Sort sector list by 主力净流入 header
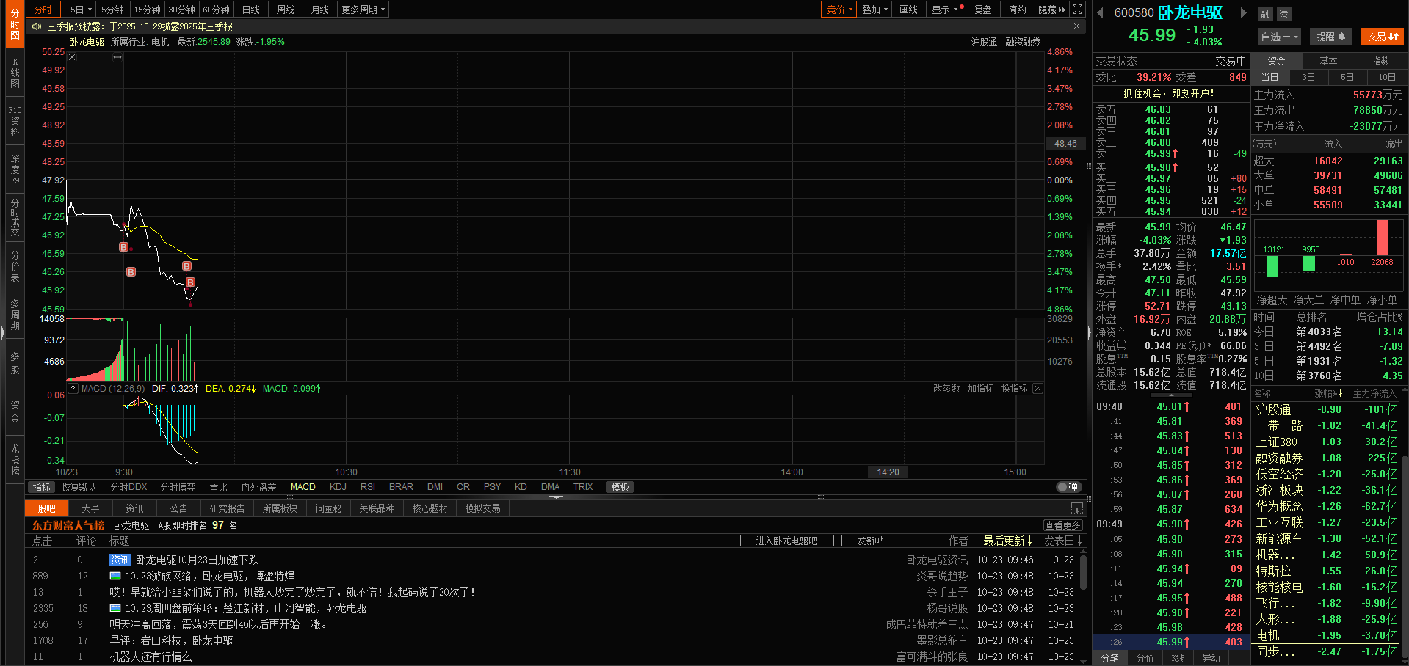This screenshot has height=666, width=1409. pos(1374,394)
